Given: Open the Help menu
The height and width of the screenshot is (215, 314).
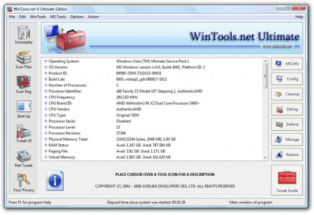Looking at the screenshot, I should 299,17.
